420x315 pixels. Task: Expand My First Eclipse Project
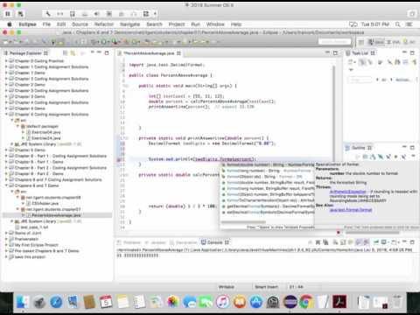click(6, 245)
